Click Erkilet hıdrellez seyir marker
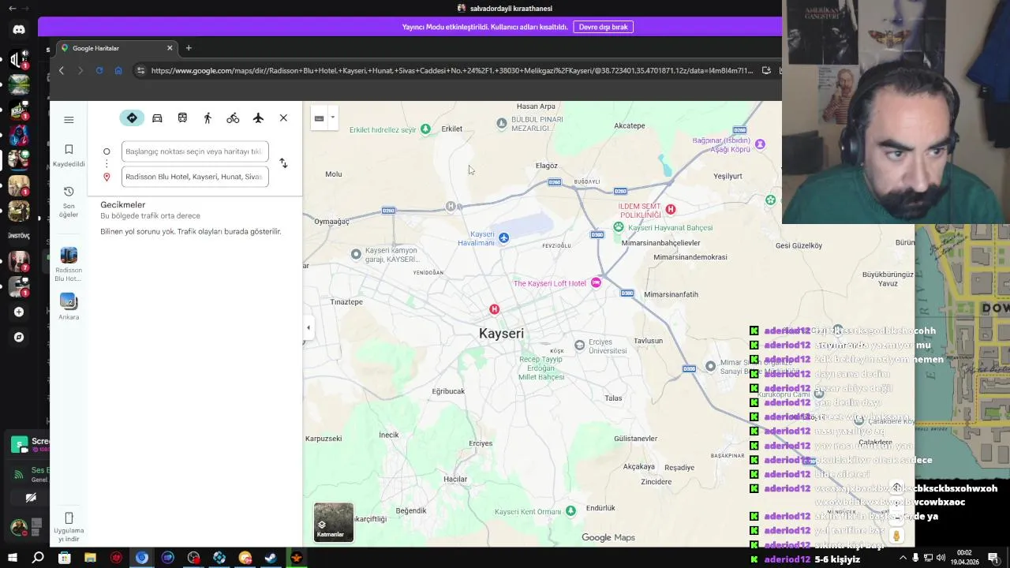This screenshot has height=568, width=1010. 425,129
